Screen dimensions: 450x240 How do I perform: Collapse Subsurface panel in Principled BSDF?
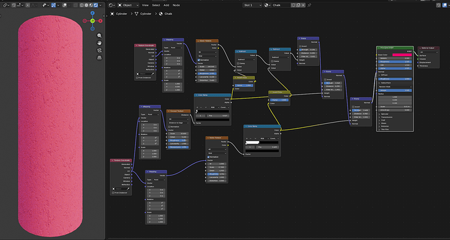point(379,83)
